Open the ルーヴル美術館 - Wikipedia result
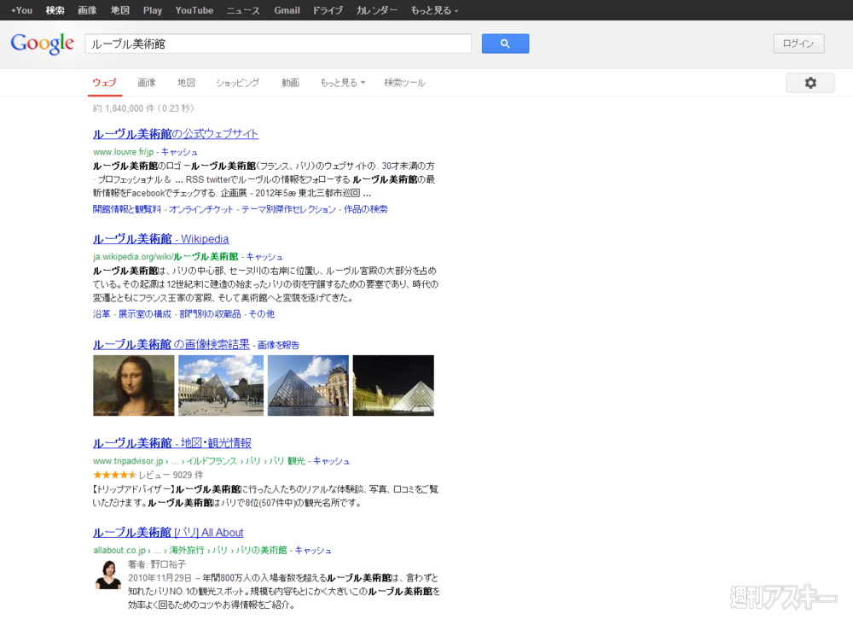 coord(161,239)
